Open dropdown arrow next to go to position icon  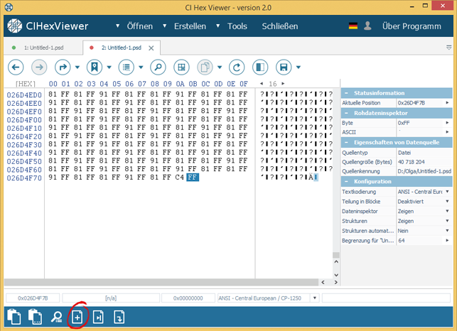pos(77,67)
